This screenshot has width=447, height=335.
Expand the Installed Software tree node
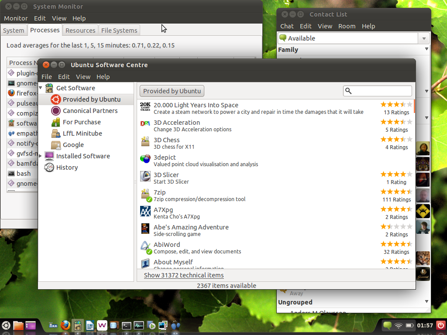point(40,156)
